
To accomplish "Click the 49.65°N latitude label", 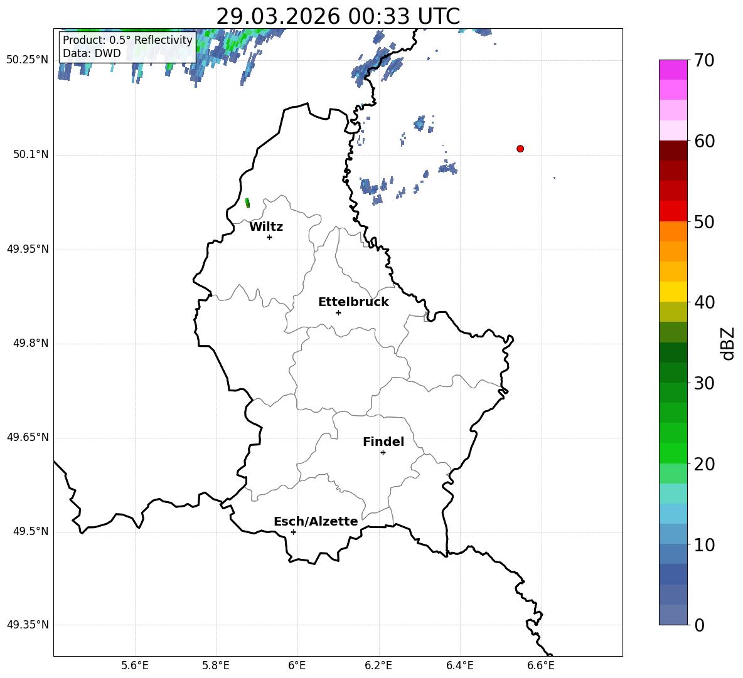I will pos(28,437).
